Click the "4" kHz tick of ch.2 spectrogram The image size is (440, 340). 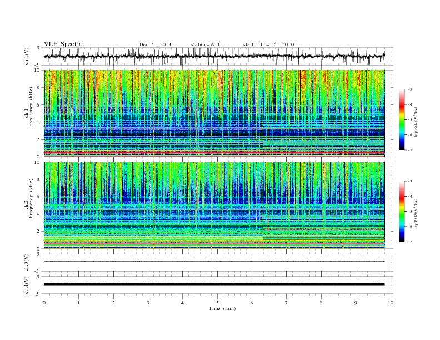[39, 214]
